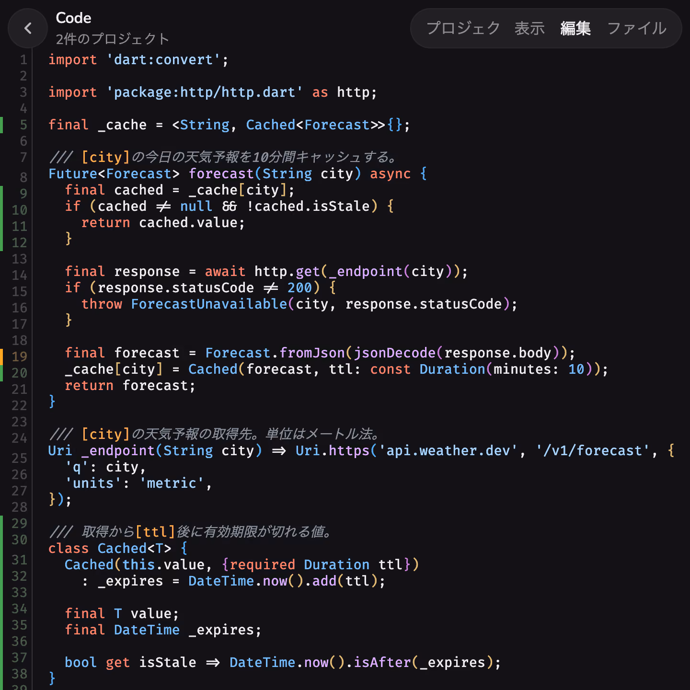The image size is (690, 690).
Task: Click the return cached.value statement
Action: (x=163, y=222)
